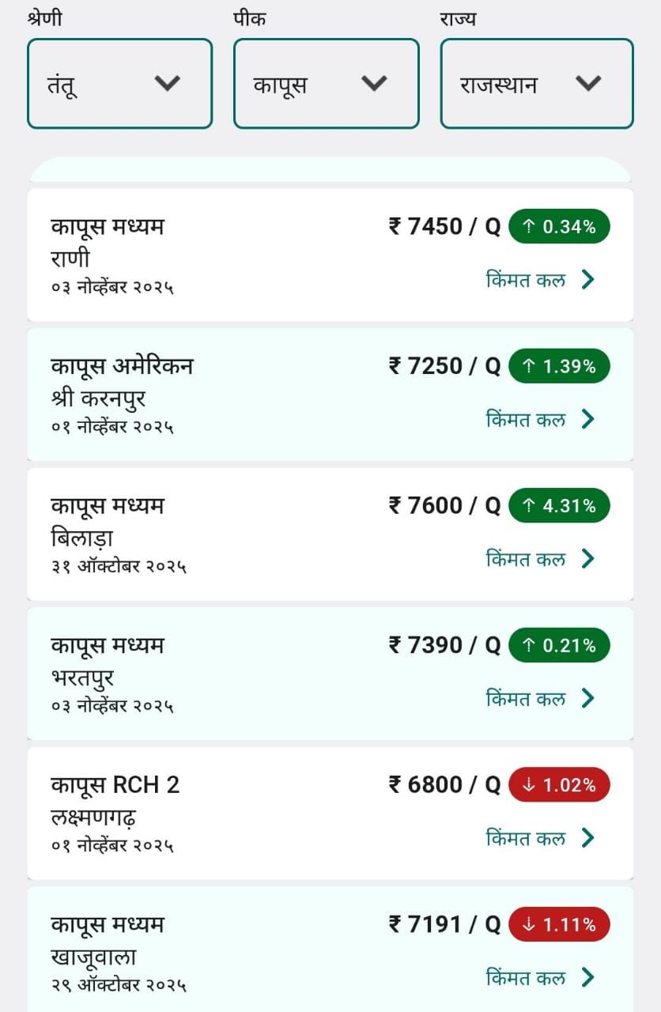
Task: Click the chevron arrow in श्री करनपुर row
Action: [587, 419]
